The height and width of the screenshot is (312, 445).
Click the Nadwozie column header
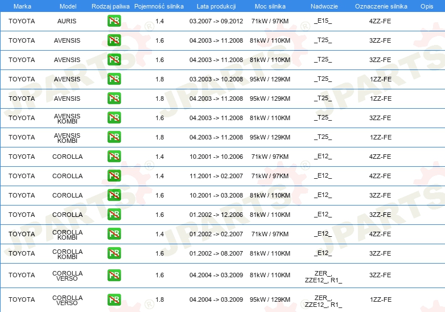tap(324, 6)
